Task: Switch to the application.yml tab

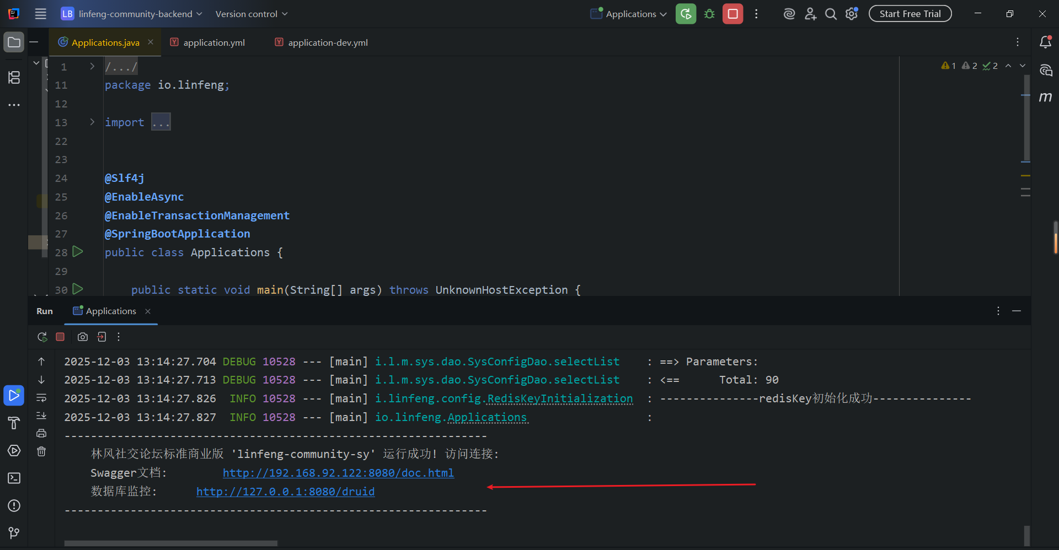Action: 213,42
